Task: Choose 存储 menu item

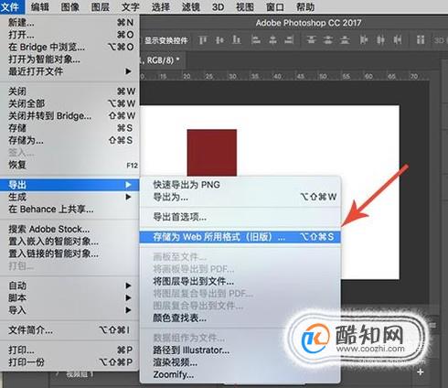Action: coord(69,128)
